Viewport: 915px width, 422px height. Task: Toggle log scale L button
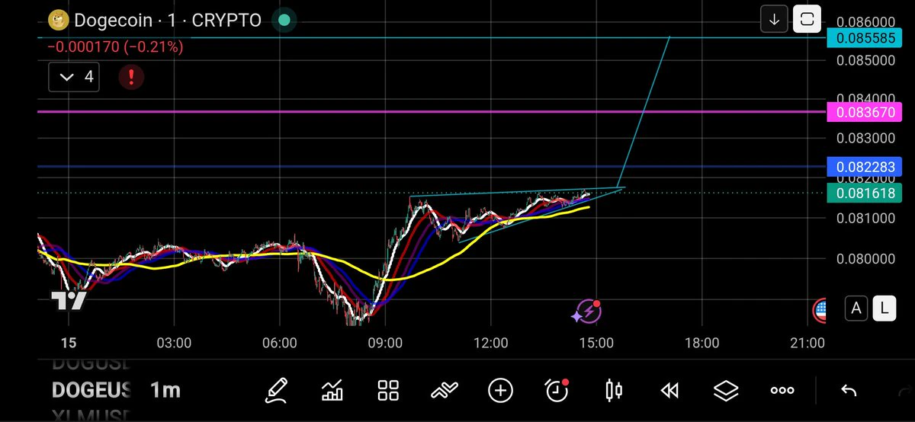(884, 309)
